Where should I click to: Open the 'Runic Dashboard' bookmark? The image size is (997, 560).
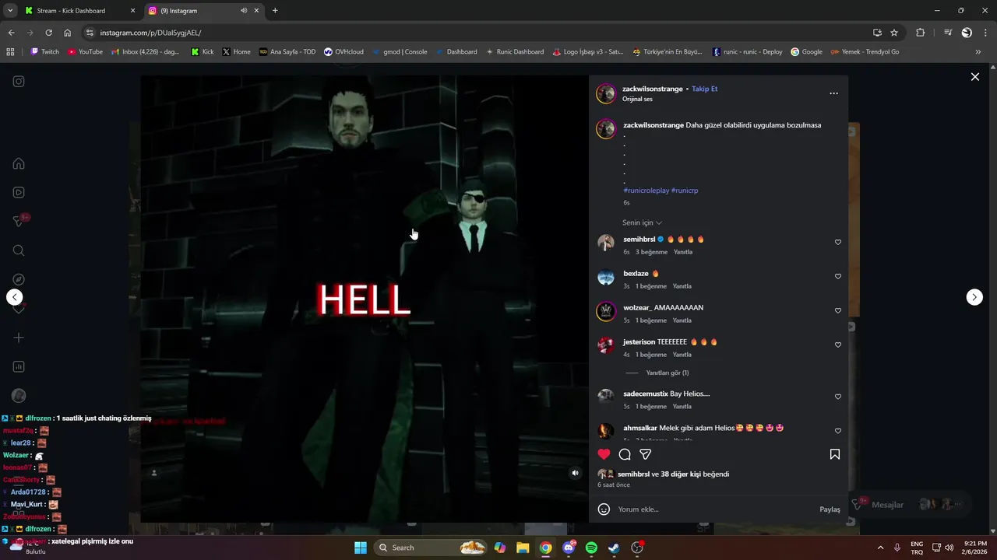pyautogui.click(x=514, y=52)
